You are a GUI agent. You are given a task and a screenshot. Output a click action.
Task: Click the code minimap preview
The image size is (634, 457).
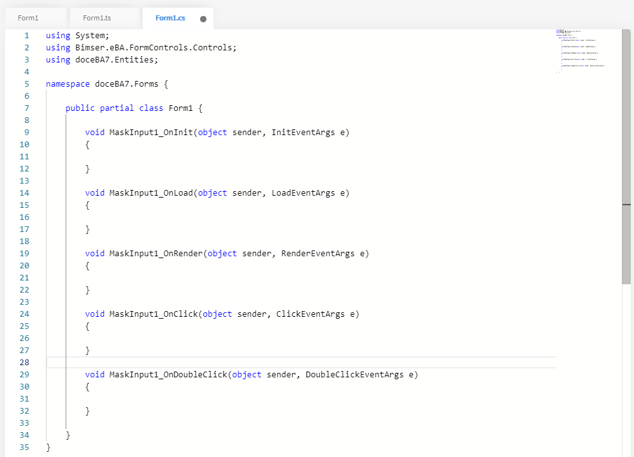coord(580,52)
